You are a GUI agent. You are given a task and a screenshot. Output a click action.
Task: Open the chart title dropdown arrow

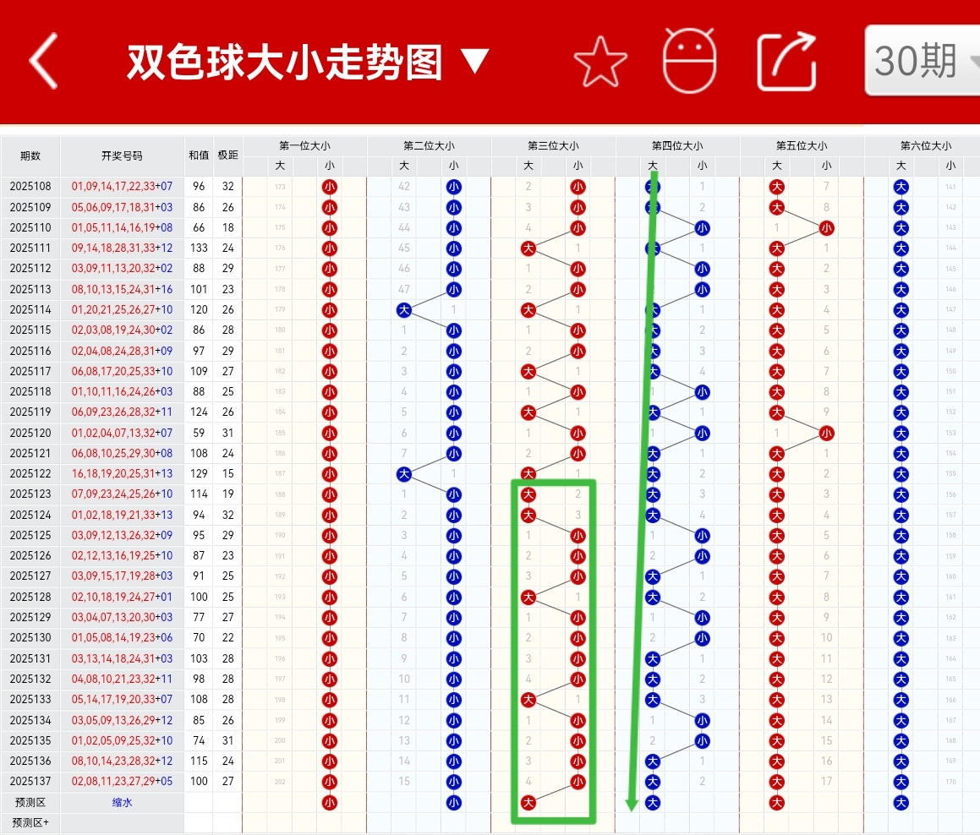click(475, 60)
